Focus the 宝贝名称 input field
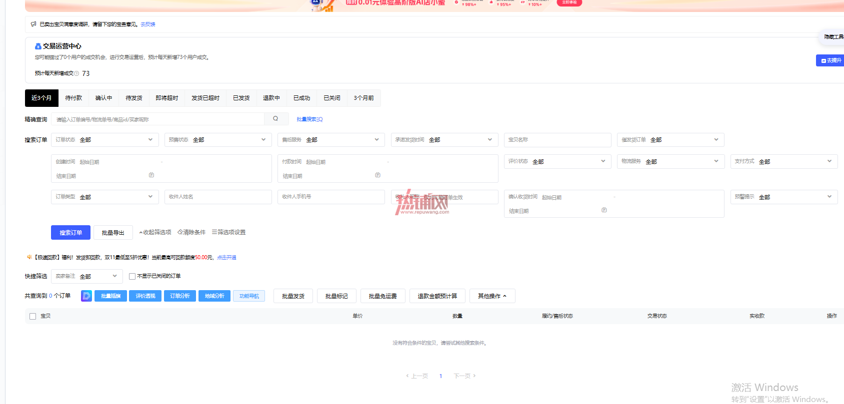 click(x=557, y=140)
